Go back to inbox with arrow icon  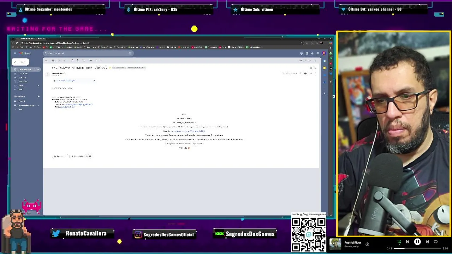46,60
